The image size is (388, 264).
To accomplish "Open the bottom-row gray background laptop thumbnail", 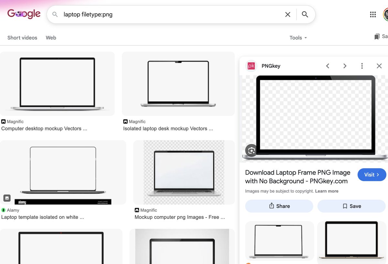I will (182, 247).
